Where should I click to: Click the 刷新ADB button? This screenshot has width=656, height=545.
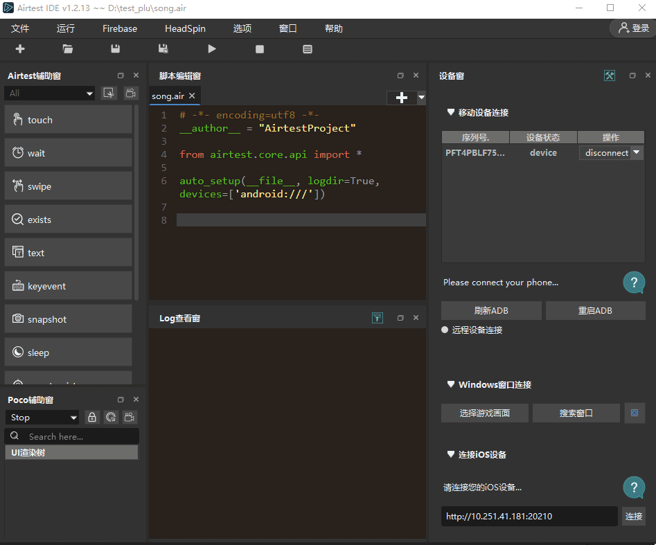tap(491, 310)
